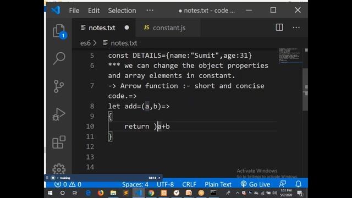Open the File menu
The image size is (352, 198).
[x=74, y=10]
